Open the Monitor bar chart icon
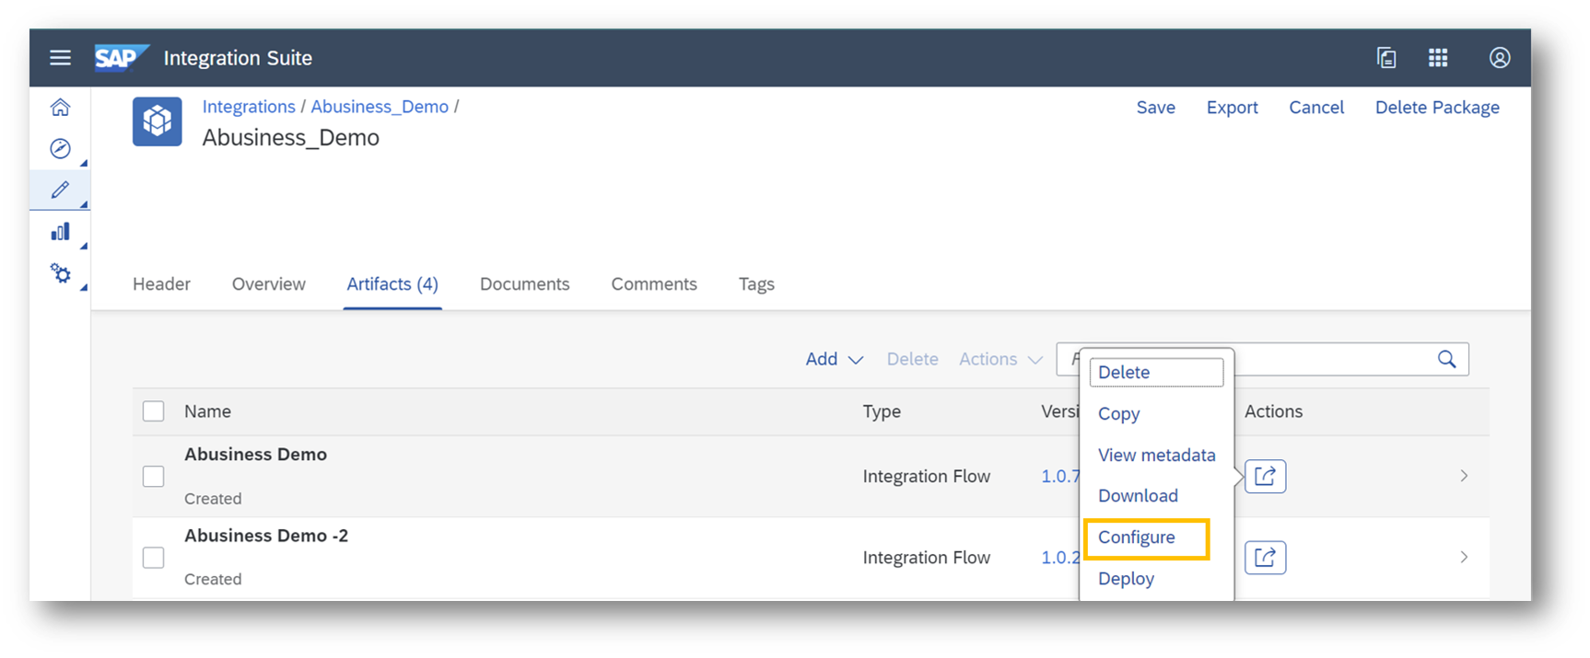The height and width of the screenshot is (658, 1590). (x=60, y=232)
